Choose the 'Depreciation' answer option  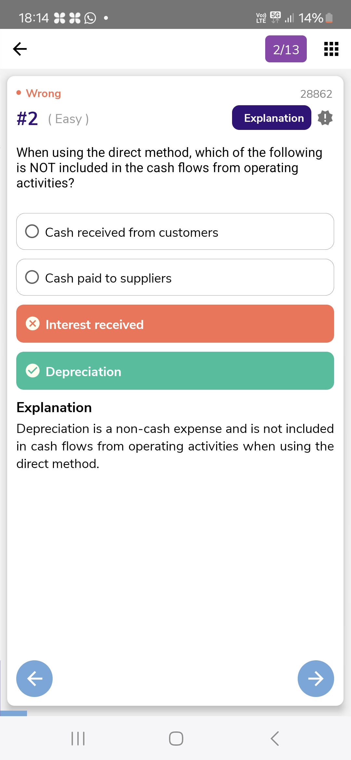point(175,371)
